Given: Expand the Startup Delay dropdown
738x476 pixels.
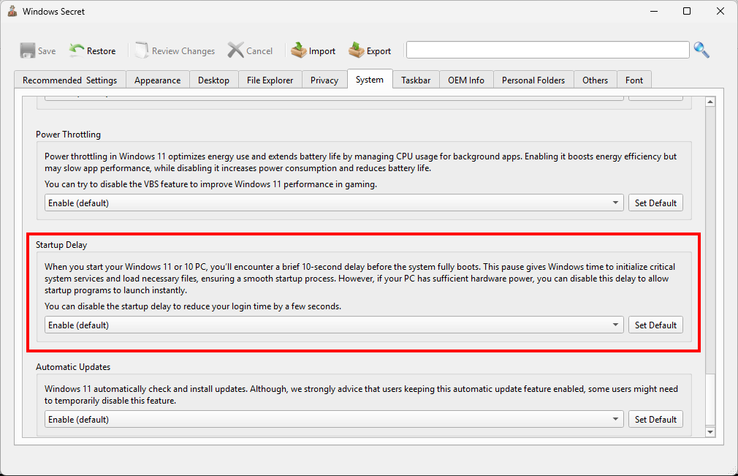Looking at the screenshot, I should [x=334, y=325].
